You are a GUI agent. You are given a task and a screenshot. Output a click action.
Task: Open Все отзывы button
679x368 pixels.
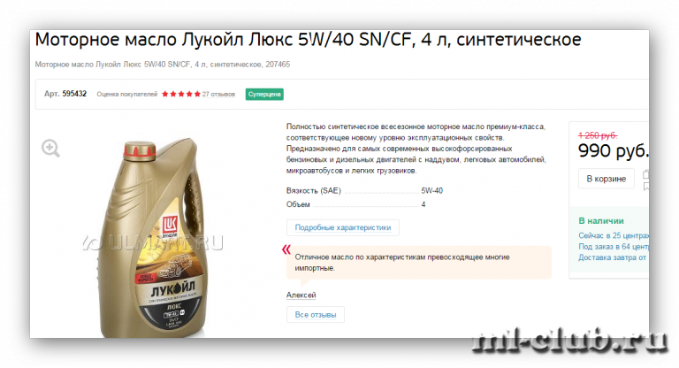[316, 315]
